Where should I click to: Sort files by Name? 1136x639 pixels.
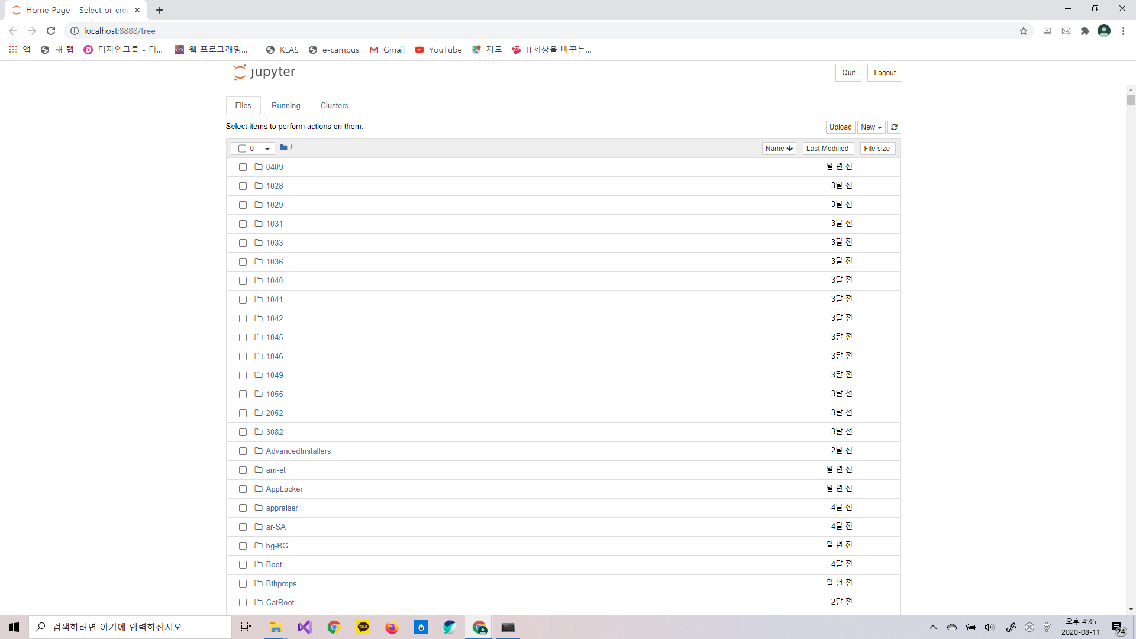coord(778,149)
